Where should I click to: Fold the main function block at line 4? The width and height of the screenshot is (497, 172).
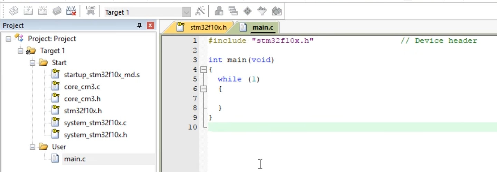(203, 70)
